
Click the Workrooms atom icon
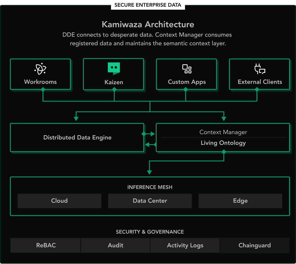coord(40,69)
